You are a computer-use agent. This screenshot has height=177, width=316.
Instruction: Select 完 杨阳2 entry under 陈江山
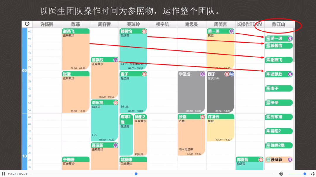tap(279, 131)
